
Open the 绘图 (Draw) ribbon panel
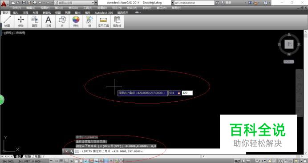[7, 21]
